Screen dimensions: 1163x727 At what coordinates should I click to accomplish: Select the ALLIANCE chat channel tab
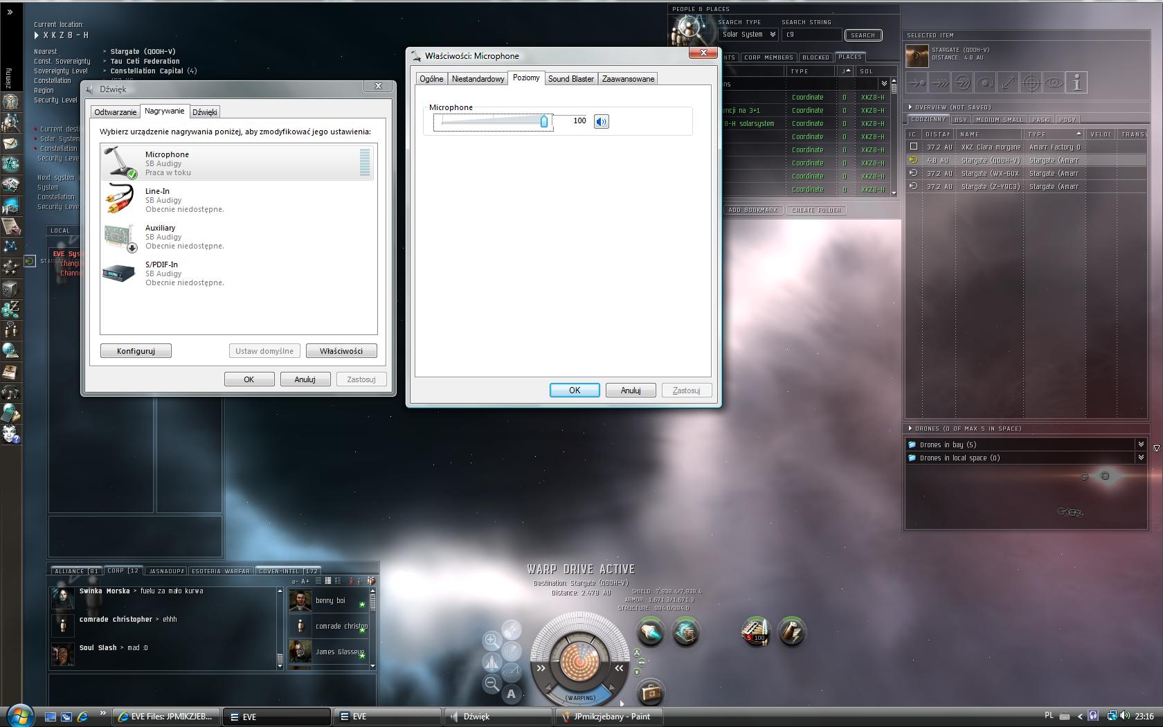[76, 571]
